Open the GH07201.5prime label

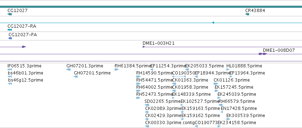pos(92,73)
